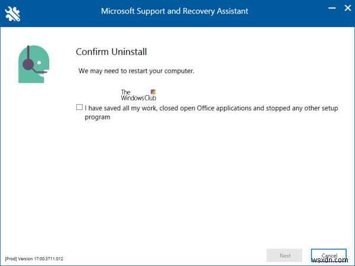The height and width of the screenshot is (266, 355).
Task: Click the Cancel button
Action: [x=329, y=255]
